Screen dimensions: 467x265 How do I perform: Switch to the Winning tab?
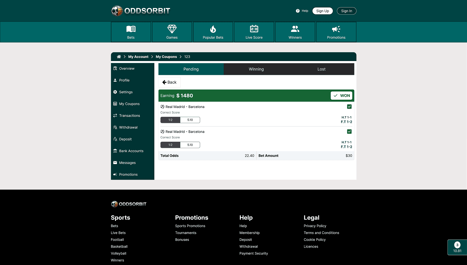click(x=256, y=69)
